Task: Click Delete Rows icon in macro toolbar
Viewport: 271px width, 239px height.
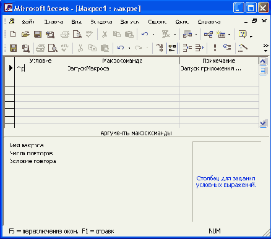Action: tap(199, 48)
